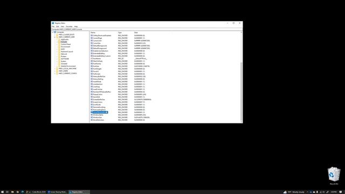The height and width of the screenshot is (194, 345).
Task: Open the Windows Start menu
Action: click(x=2, y=192)
